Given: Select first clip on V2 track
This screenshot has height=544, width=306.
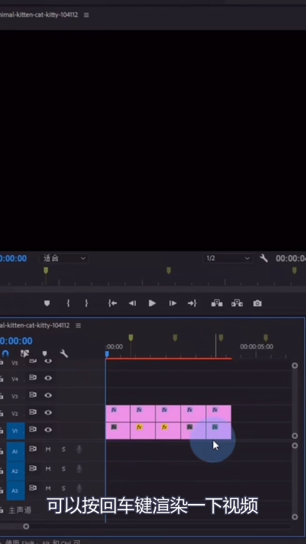Looking at the screenshot, I should point(118,413).
